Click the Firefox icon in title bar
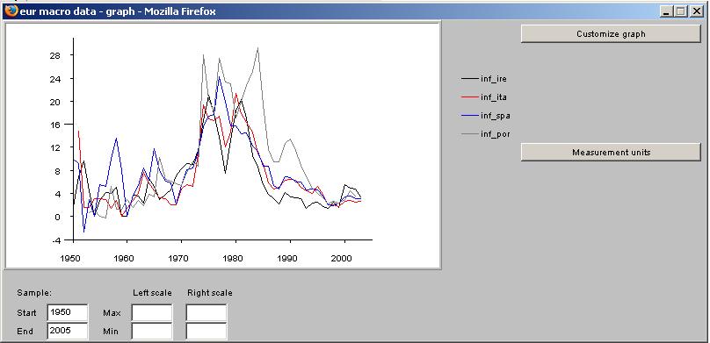 [11, 11]
